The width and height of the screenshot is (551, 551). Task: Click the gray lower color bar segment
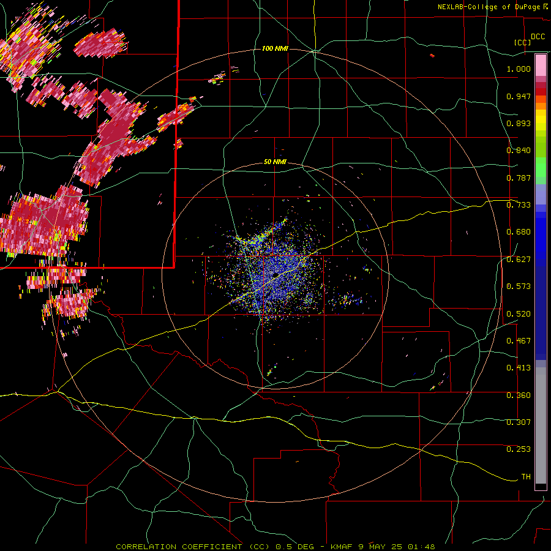(541, 426)
